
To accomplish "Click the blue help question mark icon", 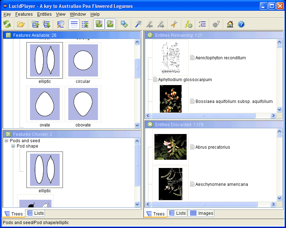I will (241, 24).
